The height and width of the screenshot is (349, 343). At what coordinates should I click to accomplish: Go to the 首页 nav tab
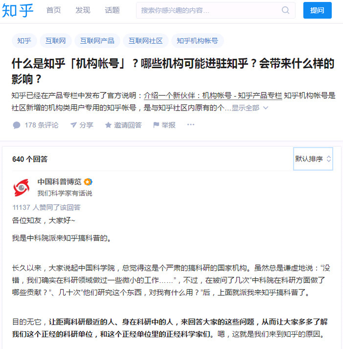53,10
